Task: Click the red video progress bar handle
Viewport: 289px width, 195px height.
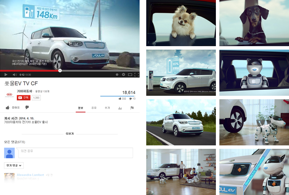Action: 60,70
